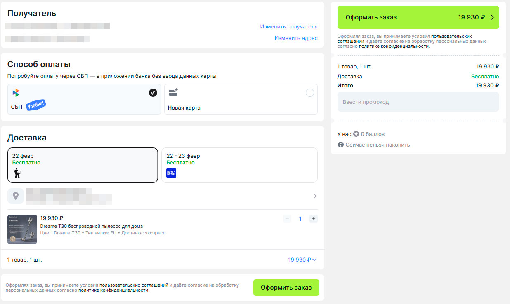
Task: Expand the 19 930 ₽ total breakdown
Action: [302, 260]
